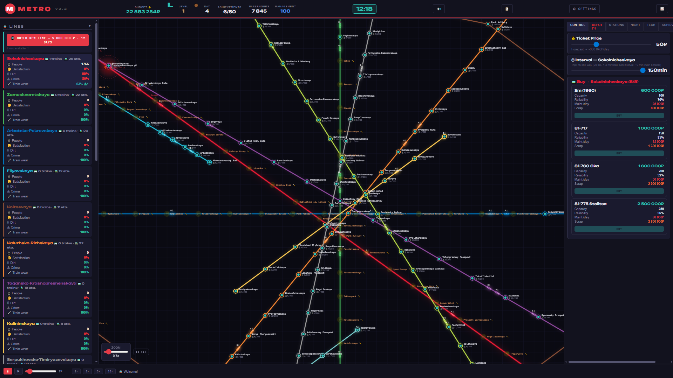
Task: Expand the Koltsevaya line card
Action: point(48,220)
